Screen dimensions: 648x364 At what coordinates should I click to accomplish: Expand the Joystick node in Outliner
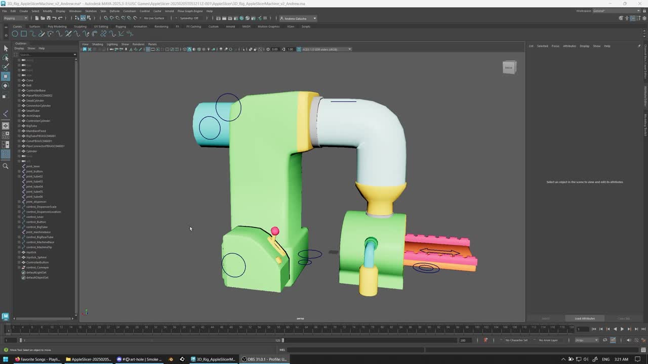pyautogui.click(x=19, y=252)
